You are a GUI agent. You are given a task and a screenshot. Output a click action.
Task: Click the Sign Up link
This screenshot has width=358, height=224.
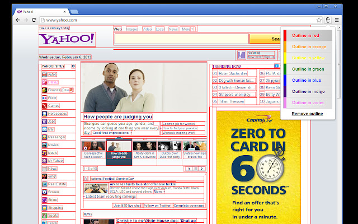point(269,57)
